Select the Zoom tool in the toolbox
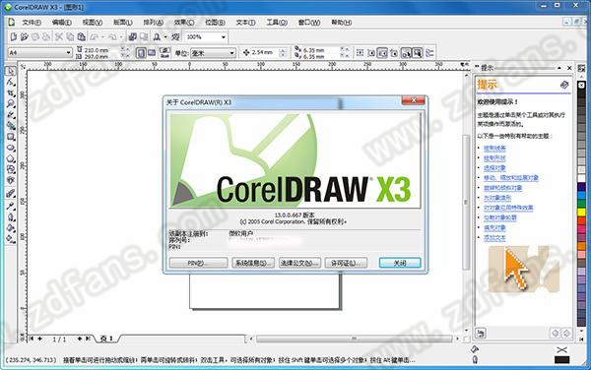 (x=11, y=104)
